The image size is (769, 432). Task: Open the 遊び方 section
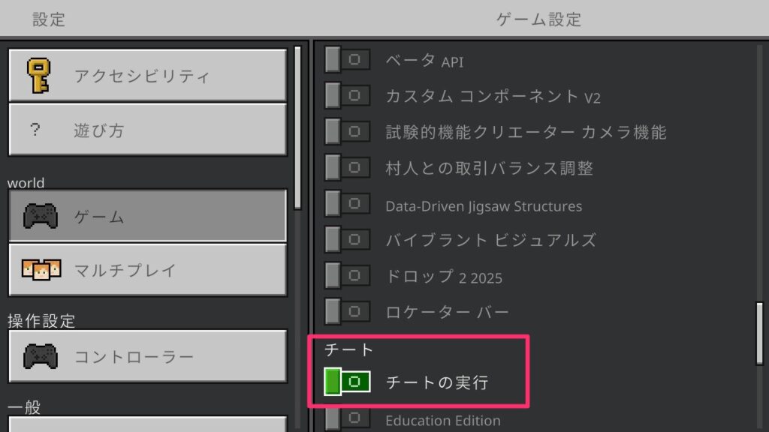(x=148, y=130)
